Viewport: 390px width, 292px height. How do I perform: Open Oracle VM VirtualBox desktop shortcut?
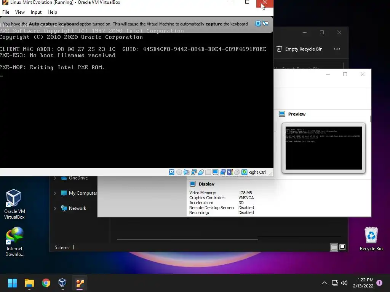point(14,204)
